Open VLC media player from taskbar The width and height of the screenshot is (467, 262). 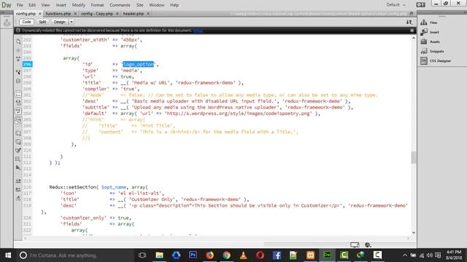click(x=243, y=255)
